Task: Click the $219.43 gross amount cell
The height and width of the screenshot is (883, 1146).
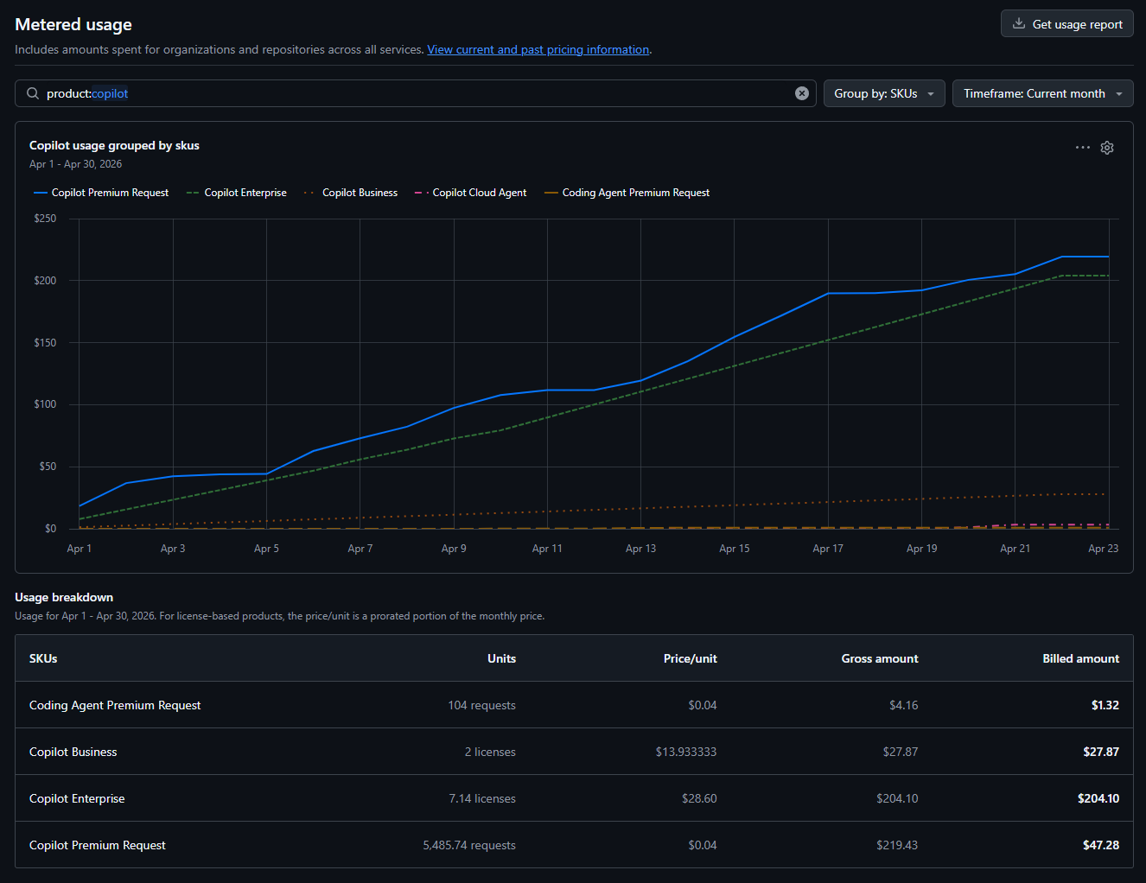Action: click(x=897, y=845)
